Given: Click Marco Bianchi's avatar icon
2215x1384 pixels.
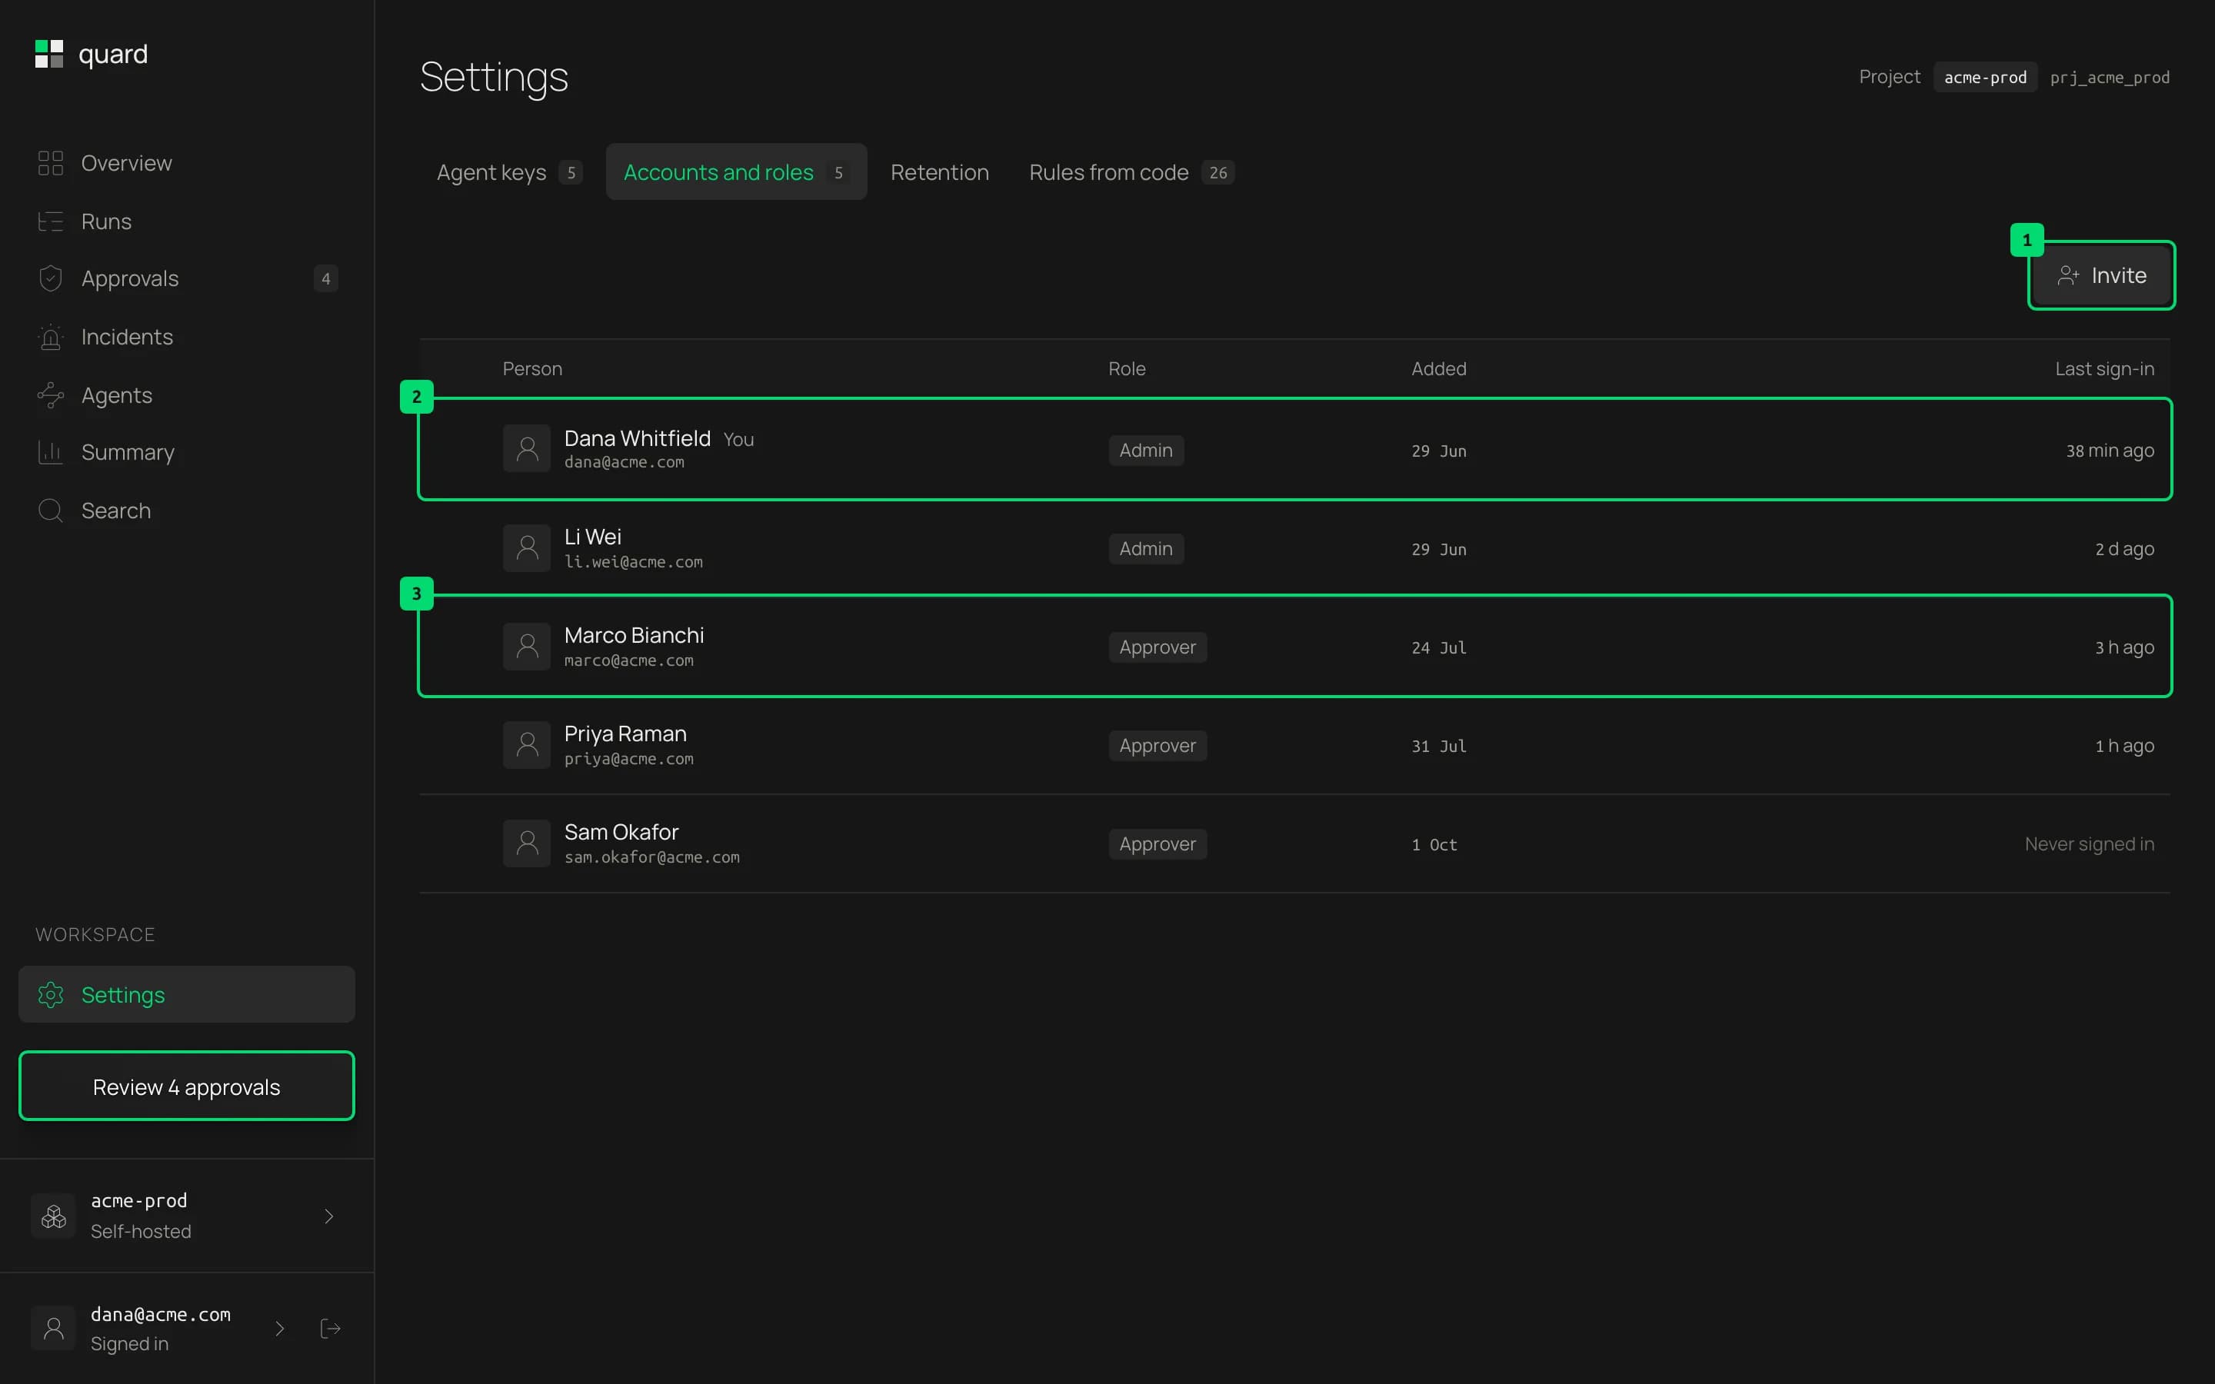Looking at the screenshot, I should [x=527, y=646].
